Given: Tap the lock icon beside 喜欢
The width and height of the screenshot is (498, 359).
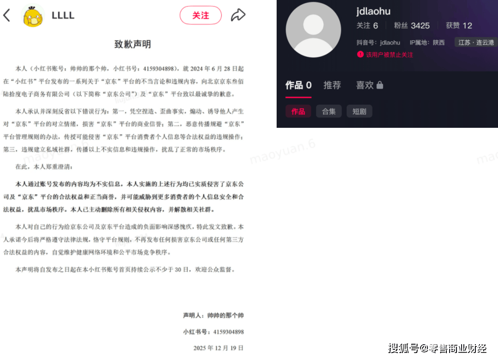Looking at the screenshot, I should 380,85.
